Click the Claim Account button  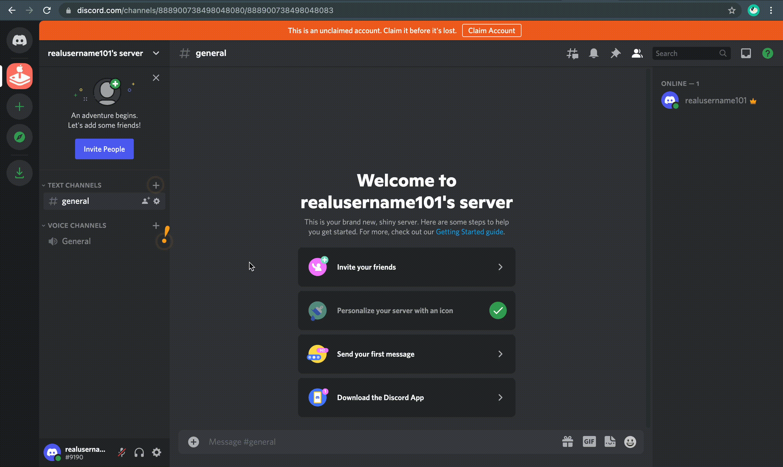(492, 30)
